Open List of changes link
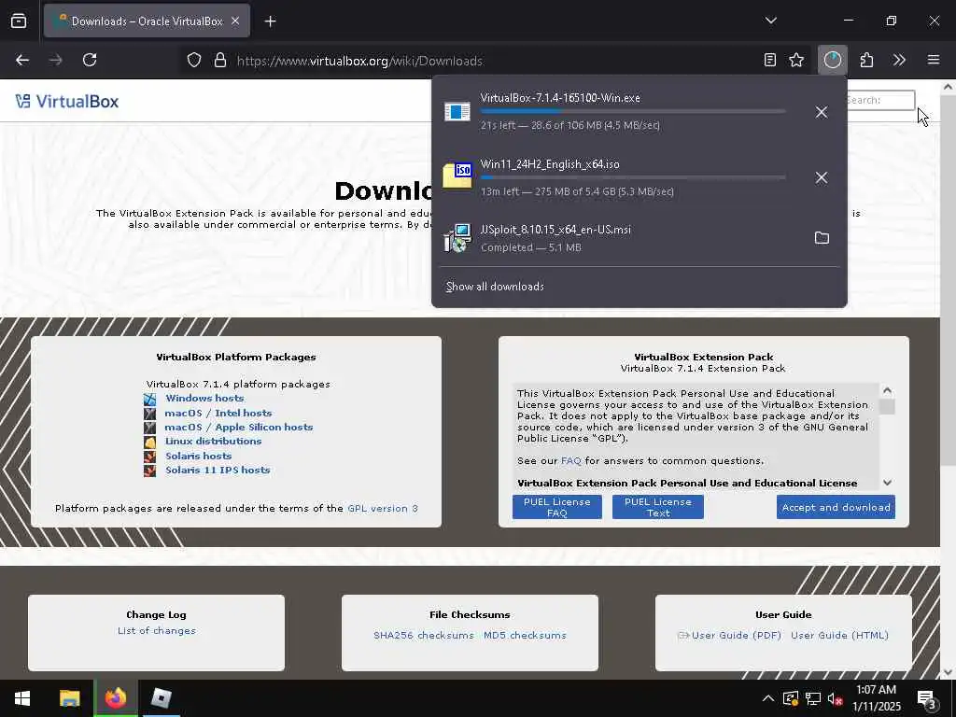 [157, 630]
